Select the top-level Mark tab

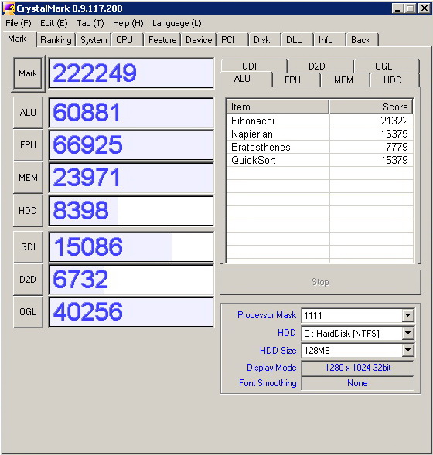[19, 39]
